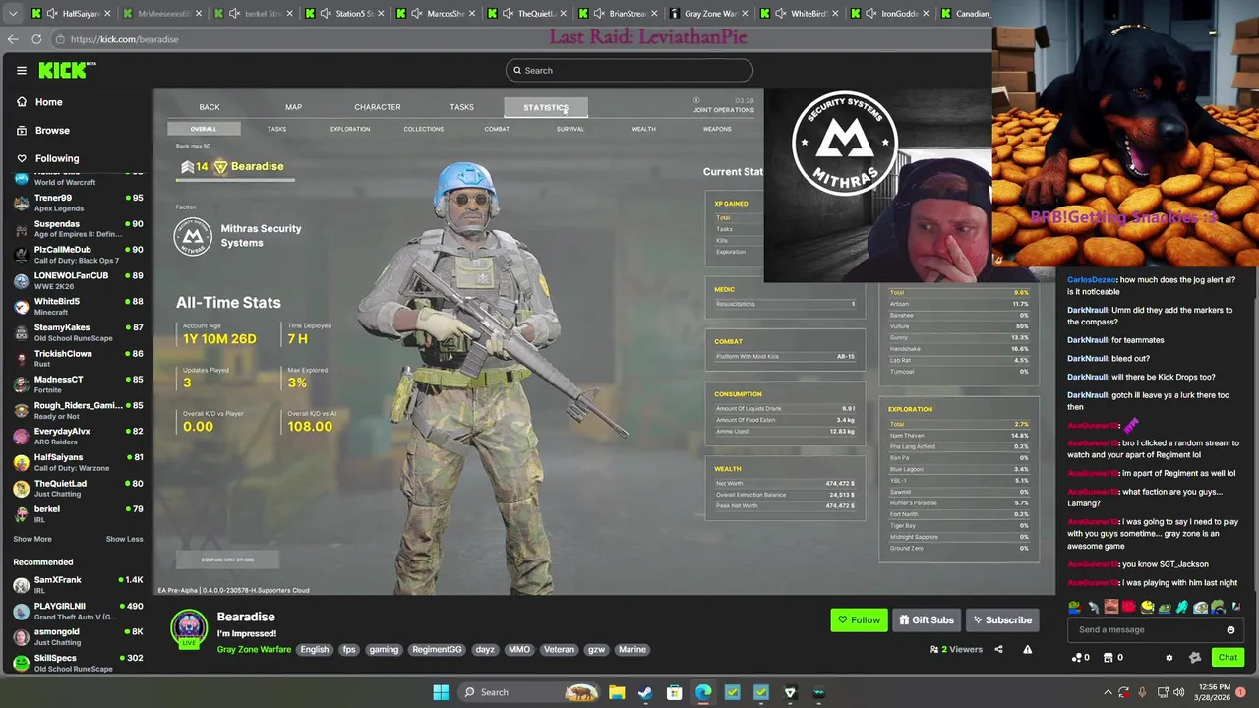Viewport: 1259px width, 708px height.
Task: Open WhiteBird5 channel avatar
Action: 21,307
